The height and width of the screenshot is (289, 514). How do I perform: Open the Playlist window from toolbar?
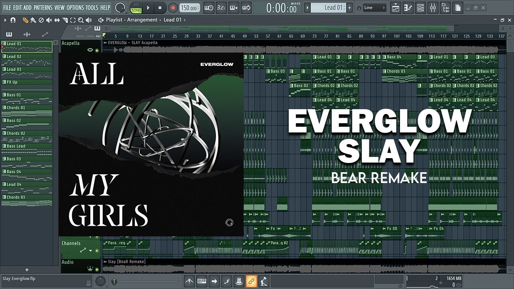click(x=396, y=8)
